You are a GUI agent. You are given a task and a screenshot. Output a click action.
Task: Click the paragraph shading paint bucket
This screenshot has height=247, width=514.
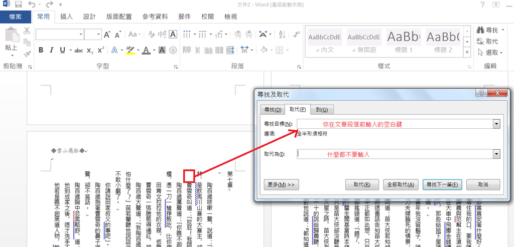pos(264,50)
